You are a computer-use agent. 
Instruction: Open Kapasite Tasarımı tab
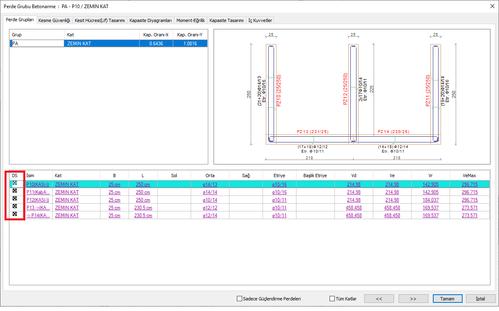click(x=227, y=20)
